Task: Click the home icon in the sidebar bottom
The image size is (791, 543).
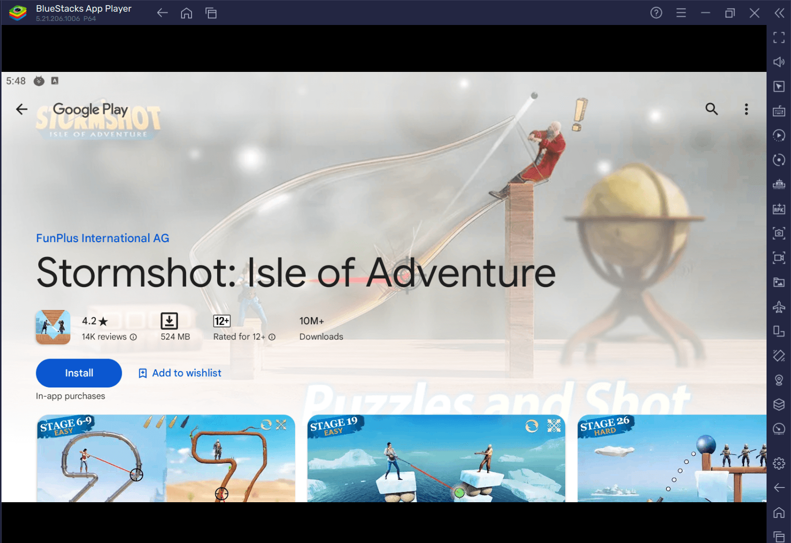Action: (779, 512)
